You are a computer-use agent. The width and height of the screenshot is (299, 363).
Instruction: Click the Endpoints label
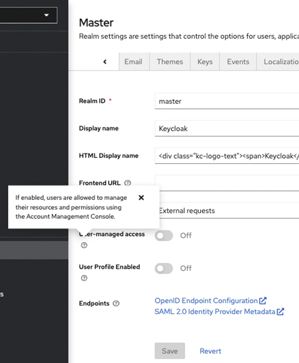(94, 303)
